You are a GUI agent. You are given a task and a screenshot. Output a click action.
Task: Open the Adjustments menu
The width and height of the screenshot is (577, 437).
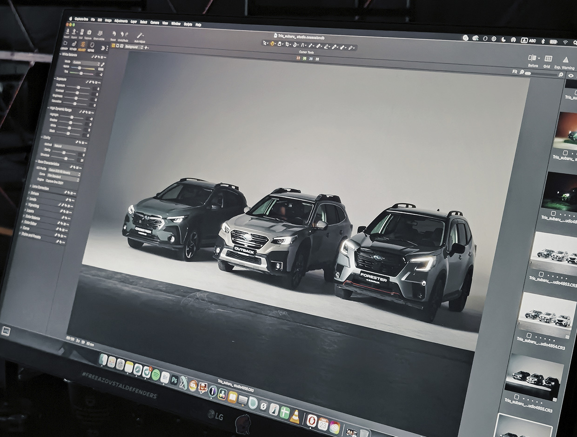(x=121, y=21)
